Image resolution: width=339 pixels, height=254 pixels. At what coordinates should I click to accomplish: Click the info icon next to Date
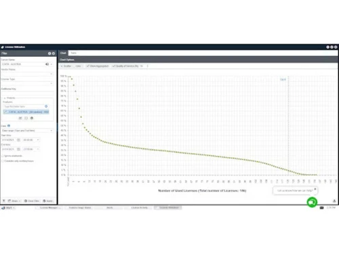pos(9,125)
